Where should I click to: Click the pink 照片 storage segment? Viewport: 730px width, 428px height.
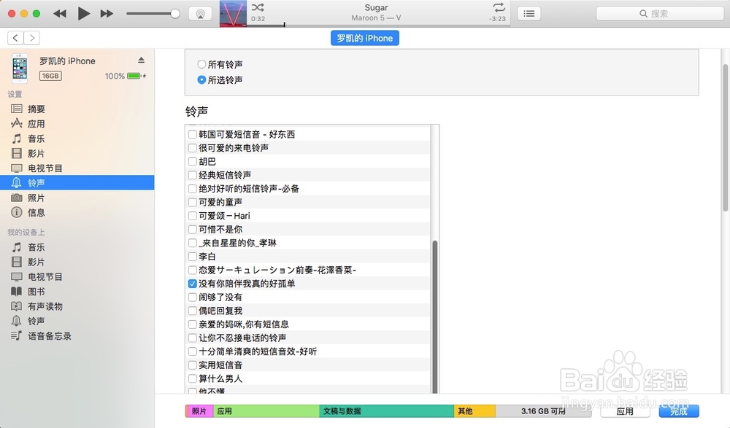pos(199,411)
